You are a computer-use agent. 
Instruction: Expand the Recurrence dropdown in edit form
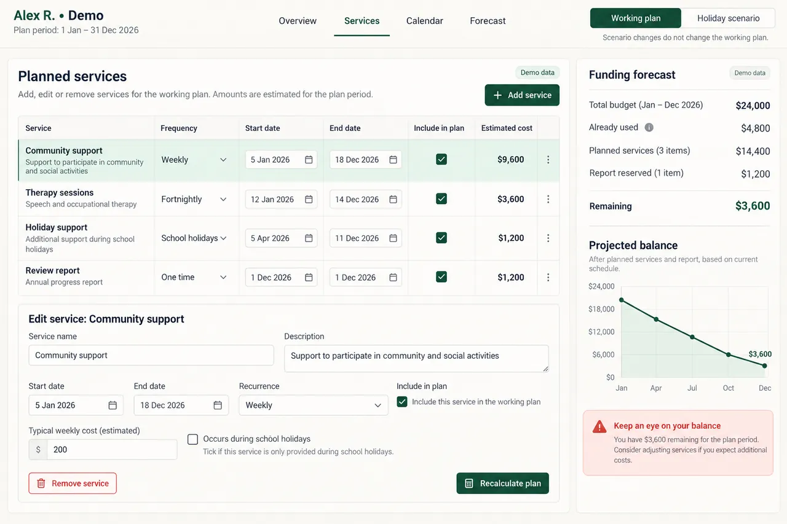click(314, 405)
